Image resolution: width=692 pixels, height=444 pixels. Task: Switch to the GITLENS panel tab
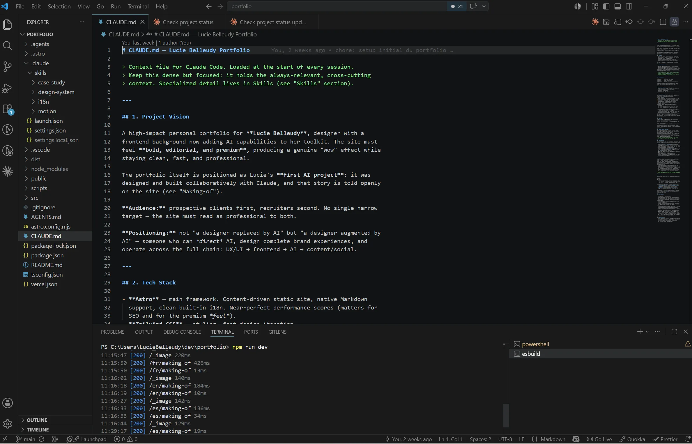pyautogui.click(x=277, y=332)
